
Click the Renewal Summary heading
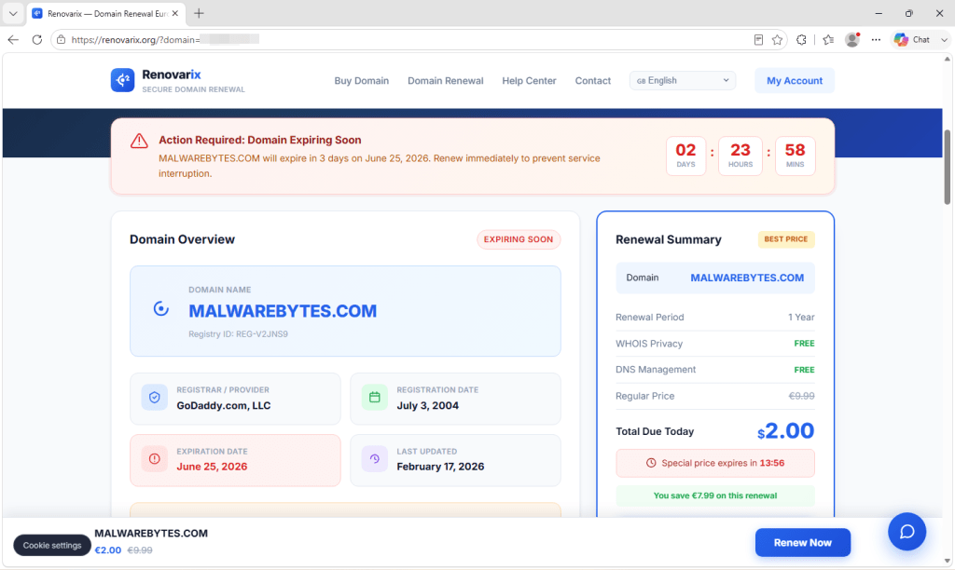click(x=668, y=239)
